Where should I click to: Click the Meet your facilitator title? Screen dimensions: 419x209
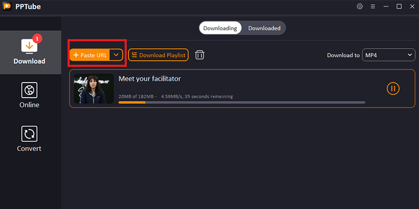[x=150, y=79]
